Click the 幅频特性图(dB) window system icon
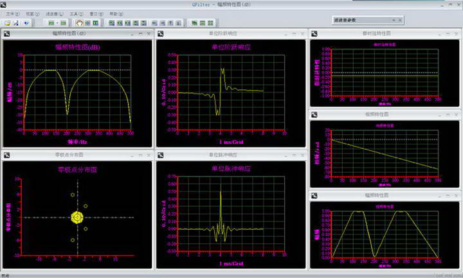Viewport: 463px width, 278px height. (6, 33)
